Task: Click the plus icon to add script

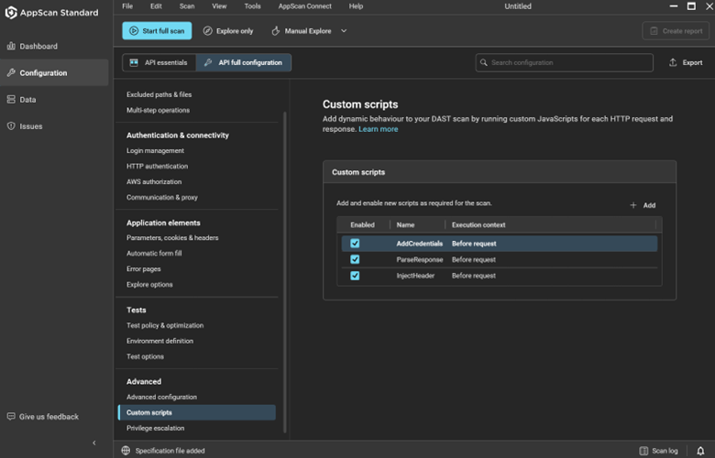Action: tap(632, 205)
